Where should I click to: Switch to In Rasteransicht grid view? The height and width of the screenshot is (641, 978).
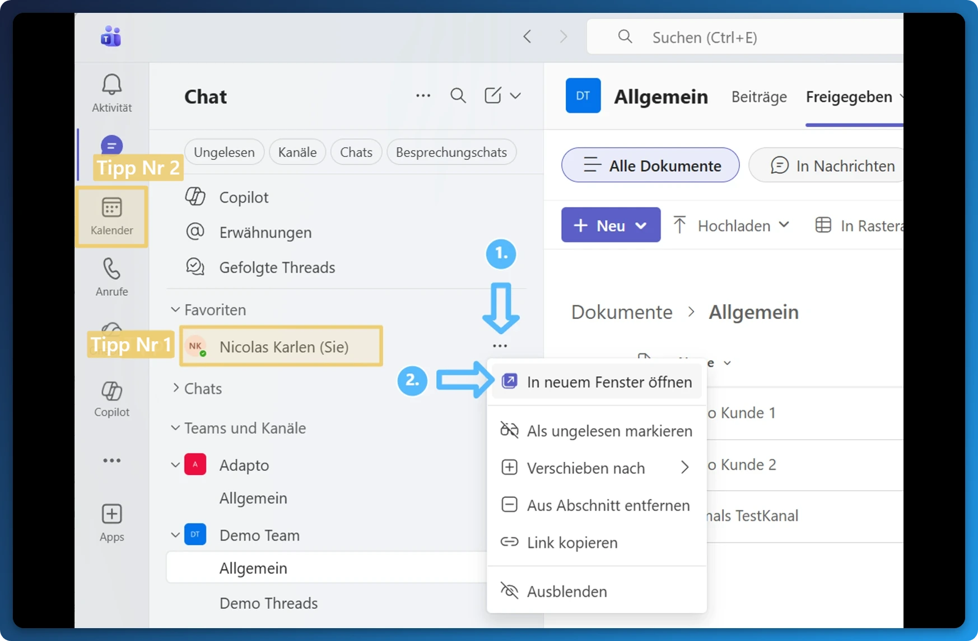858,225
